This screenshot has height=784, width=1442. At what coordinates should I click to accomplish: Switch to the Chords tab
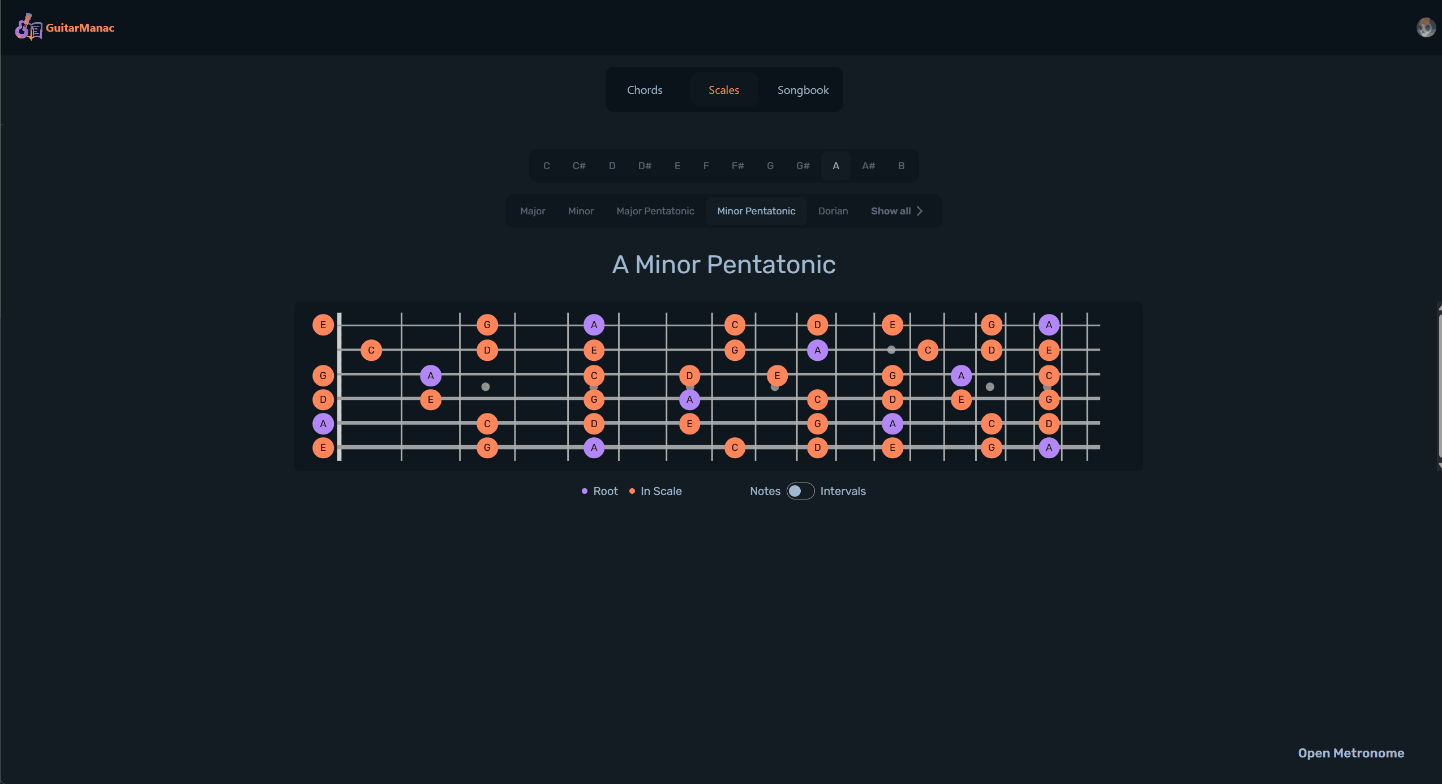pos(645,90)
